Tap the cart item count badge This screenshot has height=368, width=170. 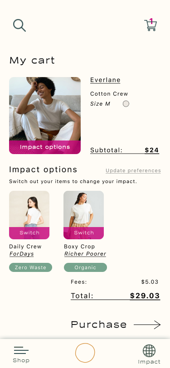click(x=151, y=22)
